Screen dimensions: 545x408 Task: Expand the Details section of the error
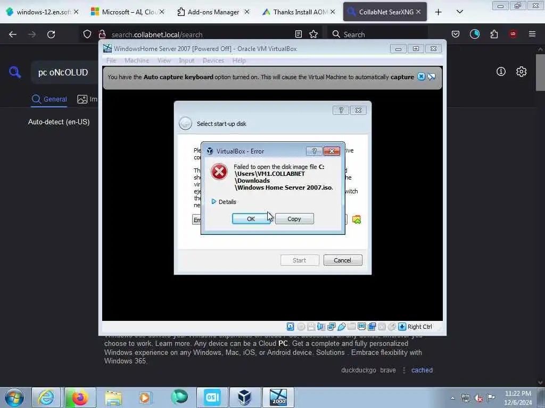pos(224,202)
